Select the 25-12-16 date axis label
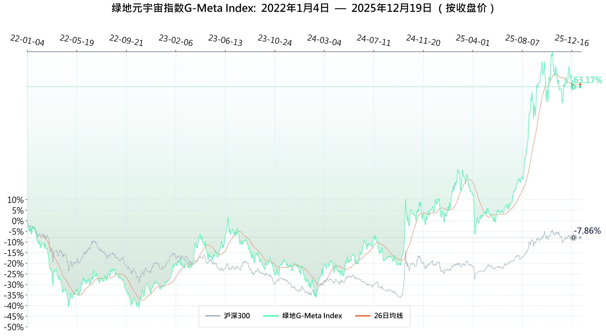The width and height of the screenshot is (606, 336). click(x=572, y=41)
